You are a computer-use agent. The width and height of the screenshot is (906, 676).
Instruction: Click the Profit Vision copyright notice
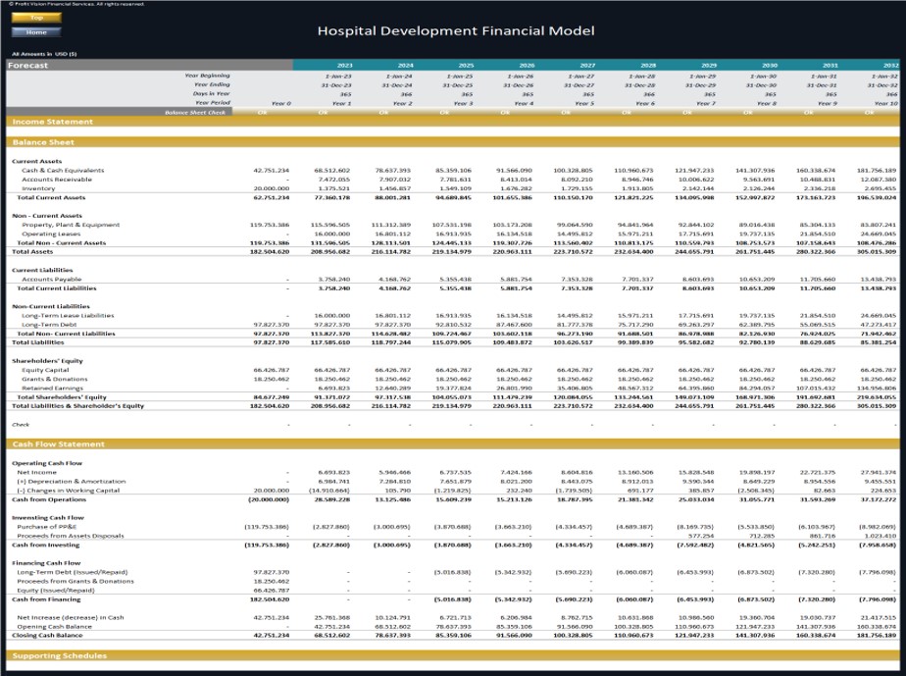78,5
